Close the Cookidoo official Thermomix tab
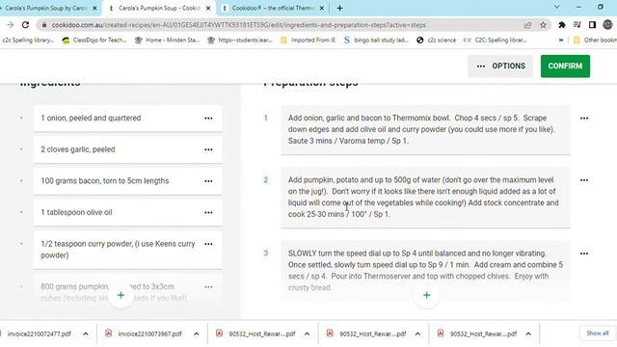The image size is (617, 347). click(x=321, y=8)
